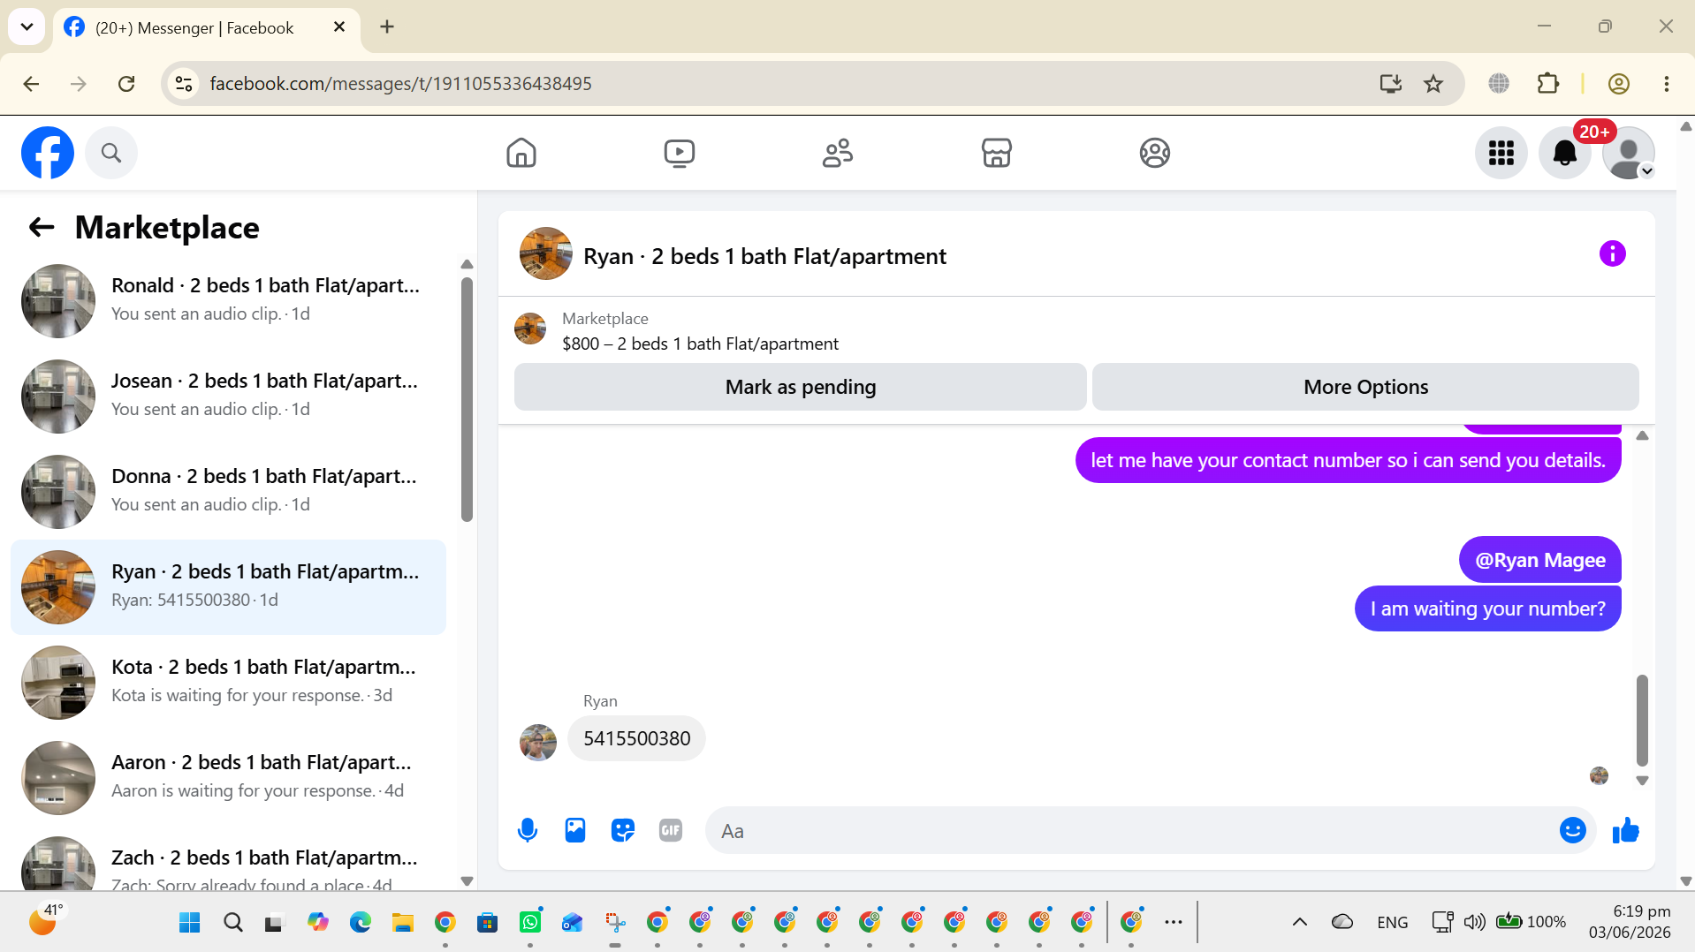Open the Facebook logo home link
Screen dimensions: 1695x952
click(48, 153)
